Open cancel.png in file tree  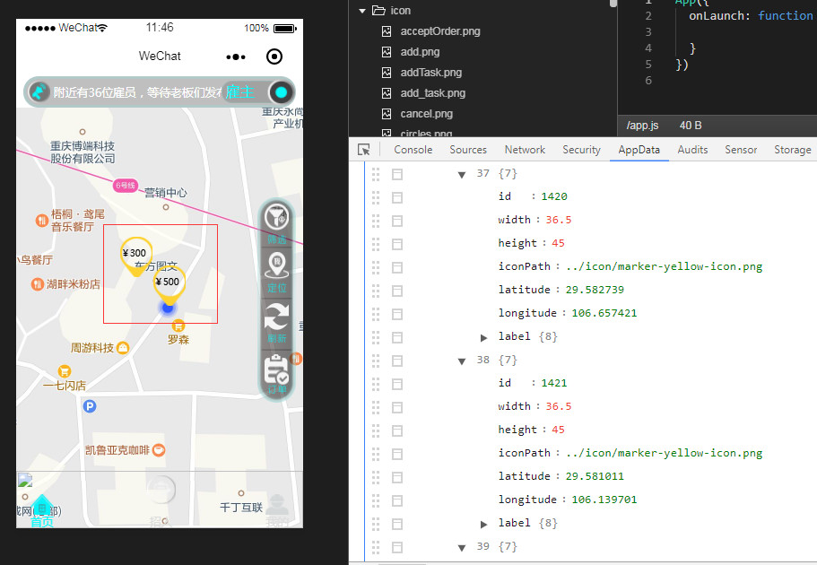pyautogui.click(x=426, y=114)
